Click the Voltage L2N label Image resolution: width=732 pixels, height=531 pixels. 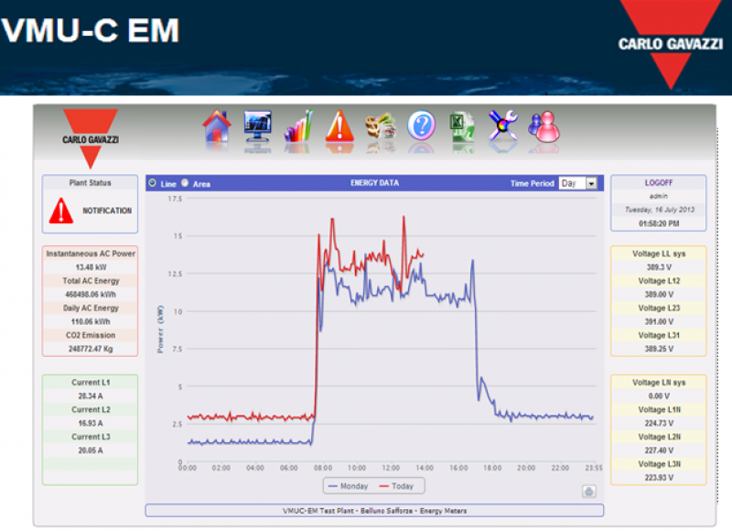point(659,436)
